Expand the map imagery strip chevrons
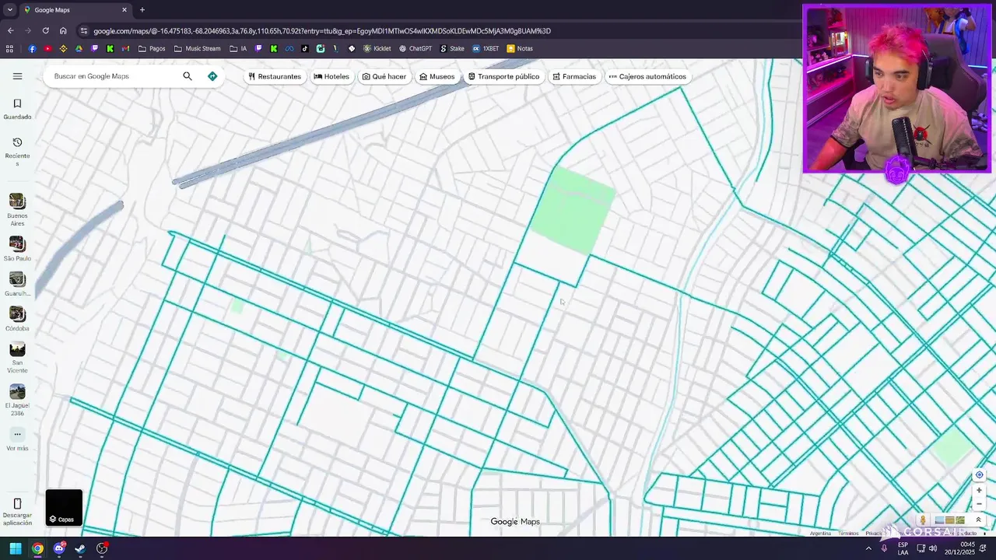Image resolution: width=996 pixels, height=560 pixels. (x=979, y=520)
